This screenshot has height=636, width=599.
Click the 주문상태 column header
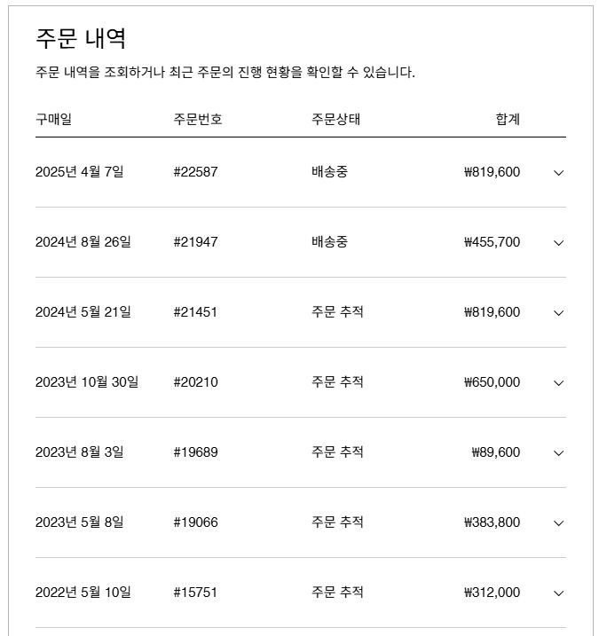click(x=335, y=119)
